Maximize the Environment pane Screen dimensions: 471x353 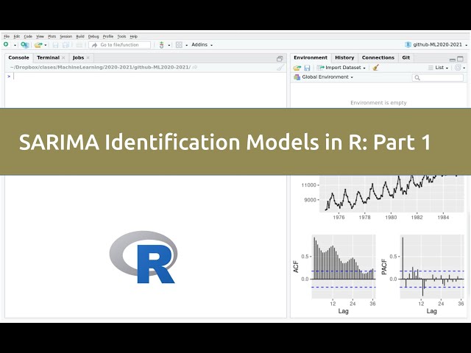[460, 59]
